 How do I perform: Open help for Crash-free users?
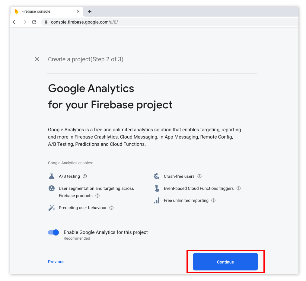199,176
